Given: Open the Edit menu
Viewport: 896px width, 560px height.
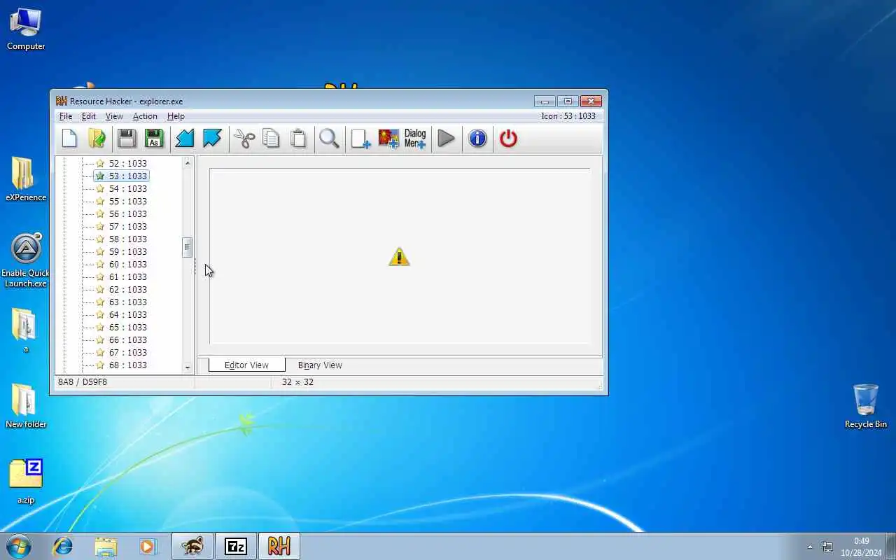Looking at the screenshot, I should 89,116.
